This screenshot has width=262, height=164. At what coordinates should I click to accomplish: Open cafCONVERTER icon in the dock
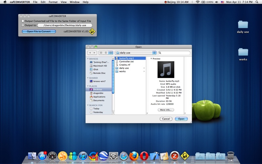click(x=185, y=156)
